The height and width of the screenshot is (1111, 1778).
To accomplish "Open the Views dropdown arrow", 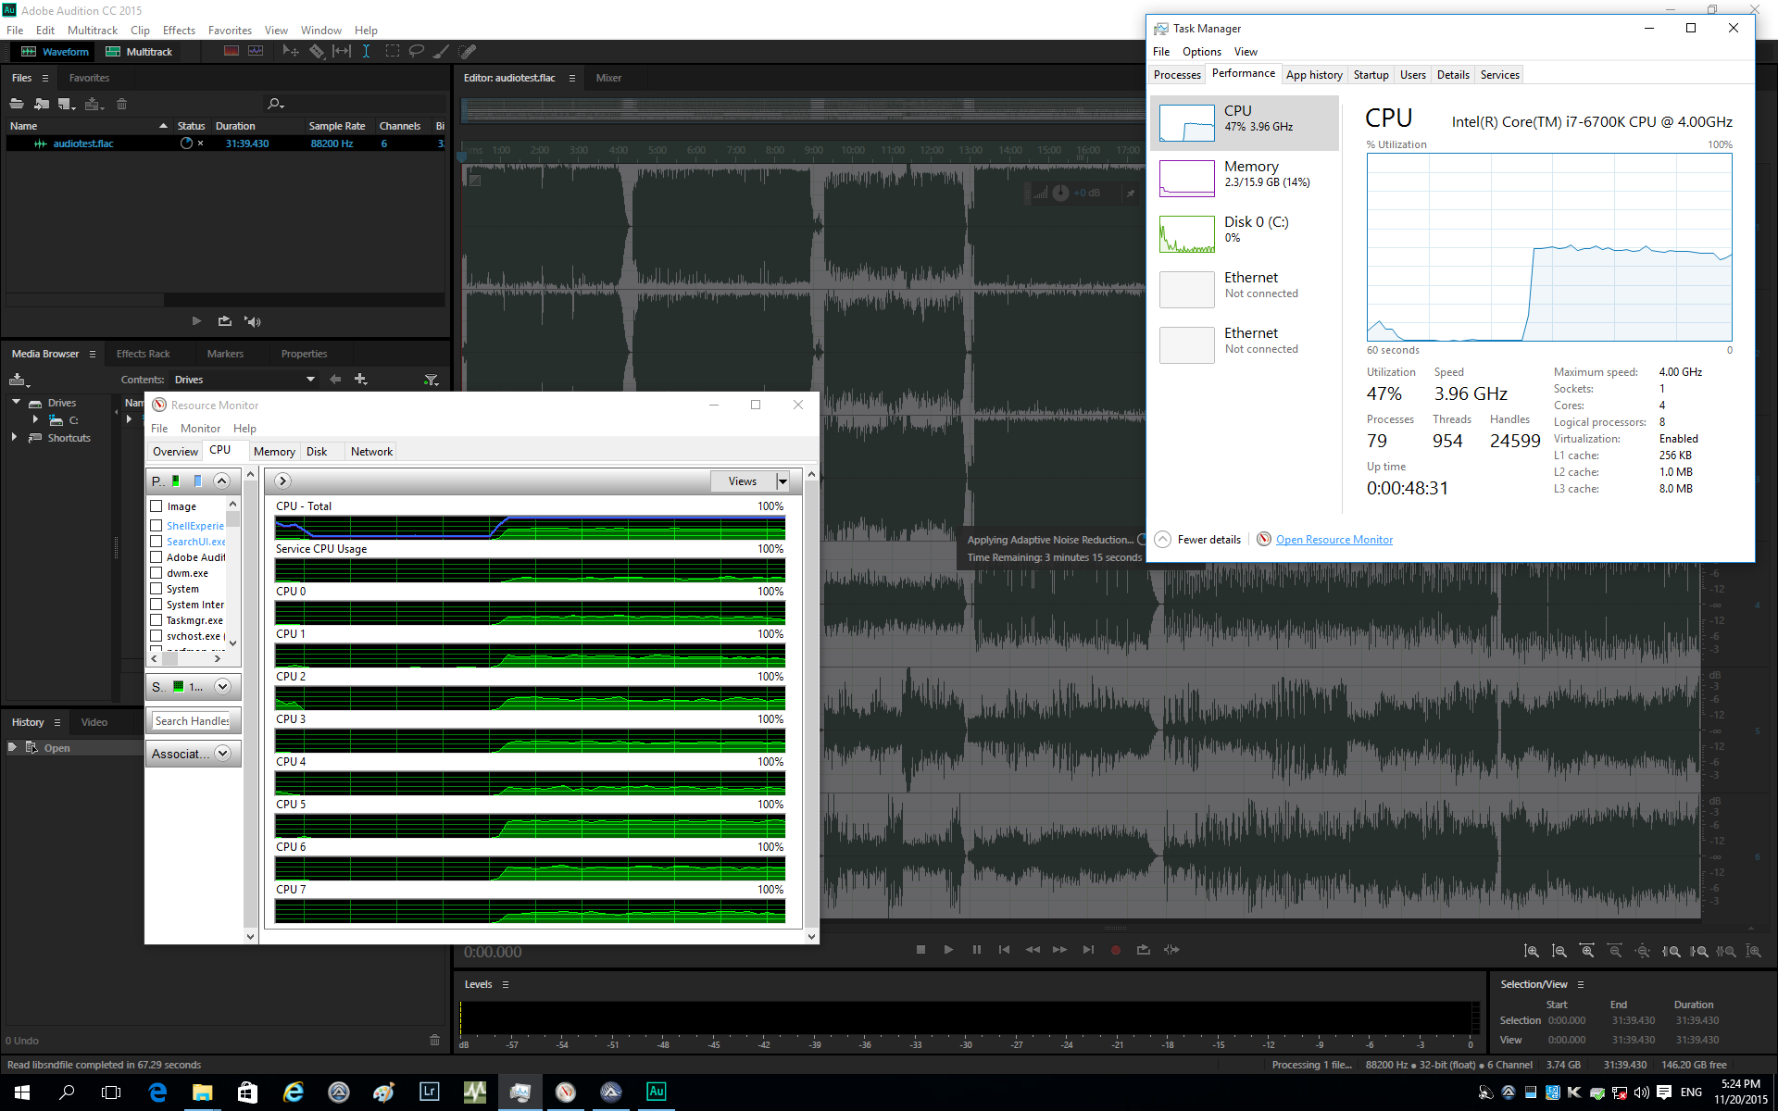I will click(783, 481).
